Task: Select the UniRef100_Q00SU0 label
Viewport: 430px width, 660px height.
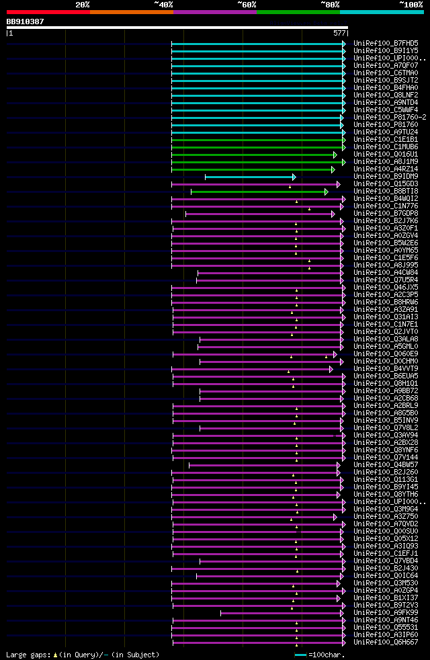Action: tap(386, 531)
